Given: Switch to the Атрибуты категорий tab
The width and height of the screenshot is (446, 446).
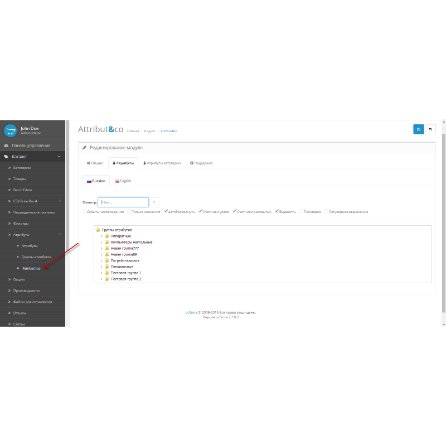Looking at the screenshot, I should coord(162,163).
